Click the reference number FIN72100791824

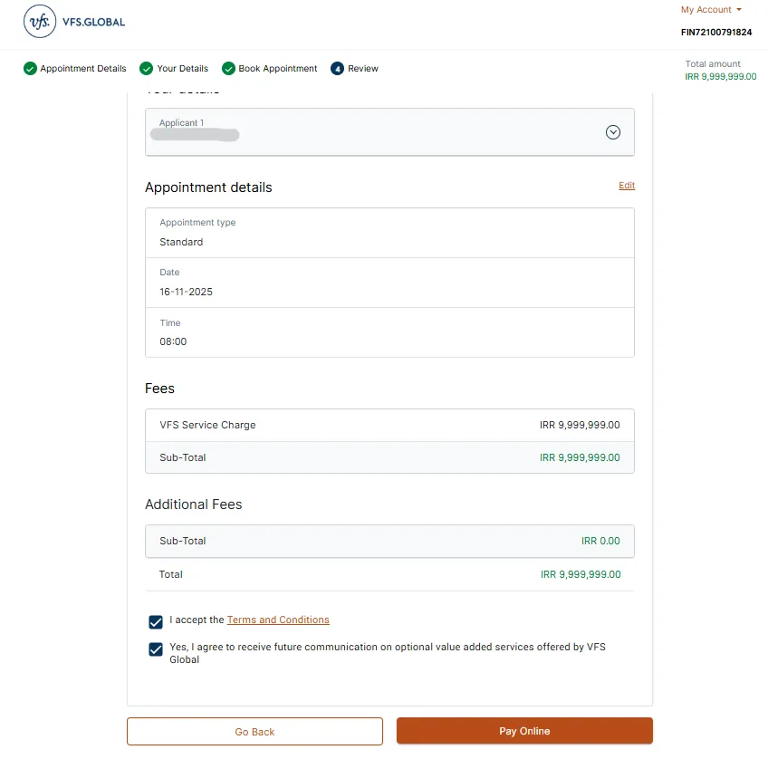(716, 33)
